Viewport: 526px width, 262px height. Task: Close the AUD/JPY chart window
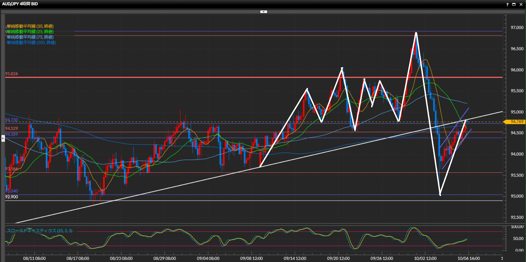[x=521, y=4]
